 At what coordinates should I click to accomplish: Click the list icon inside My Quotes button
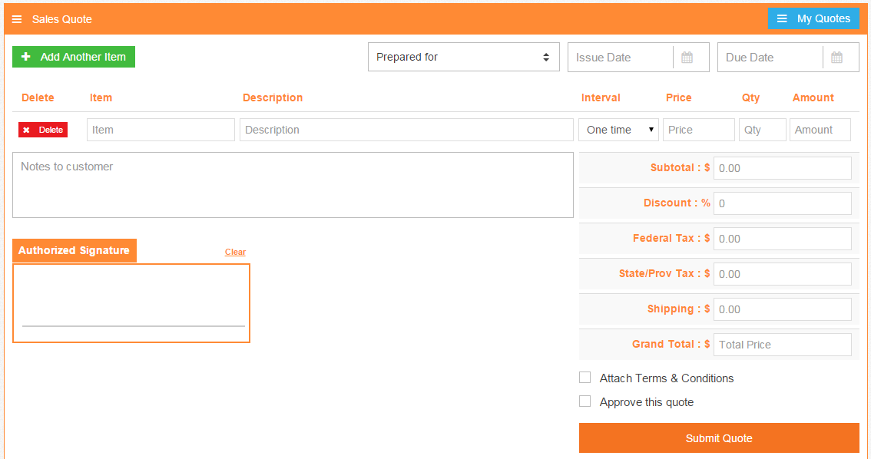click(x=783, y=18)
